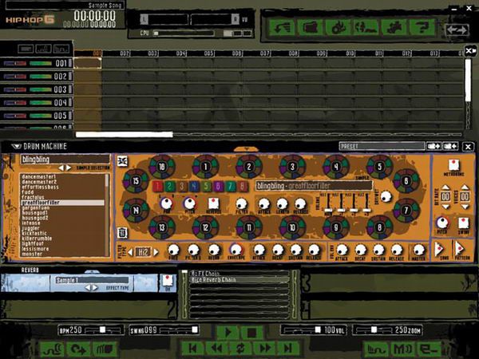The height and width of the screenshot is (359, 479).
Task: Toggle the Swing switch in drum machine
Action: (463, 223)
